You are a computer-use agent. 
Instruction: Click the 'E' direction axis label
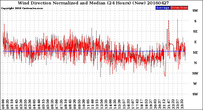(195, 42)
